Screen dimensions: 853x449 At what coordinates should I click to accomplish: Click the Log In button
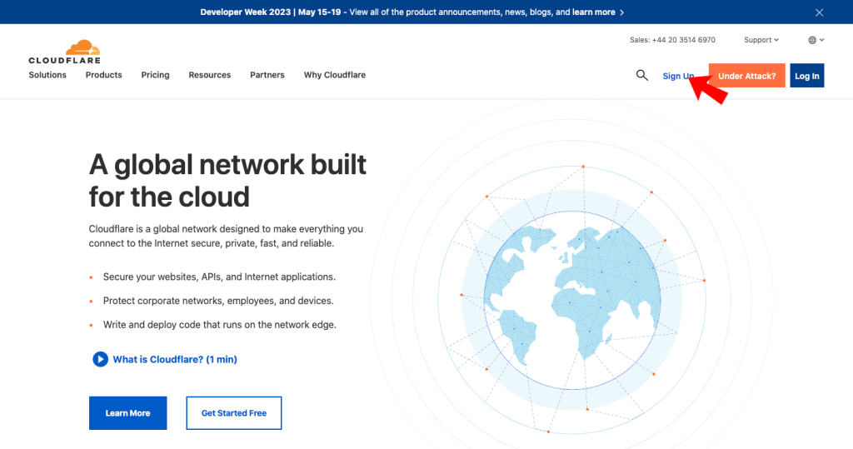click(806, 76)
